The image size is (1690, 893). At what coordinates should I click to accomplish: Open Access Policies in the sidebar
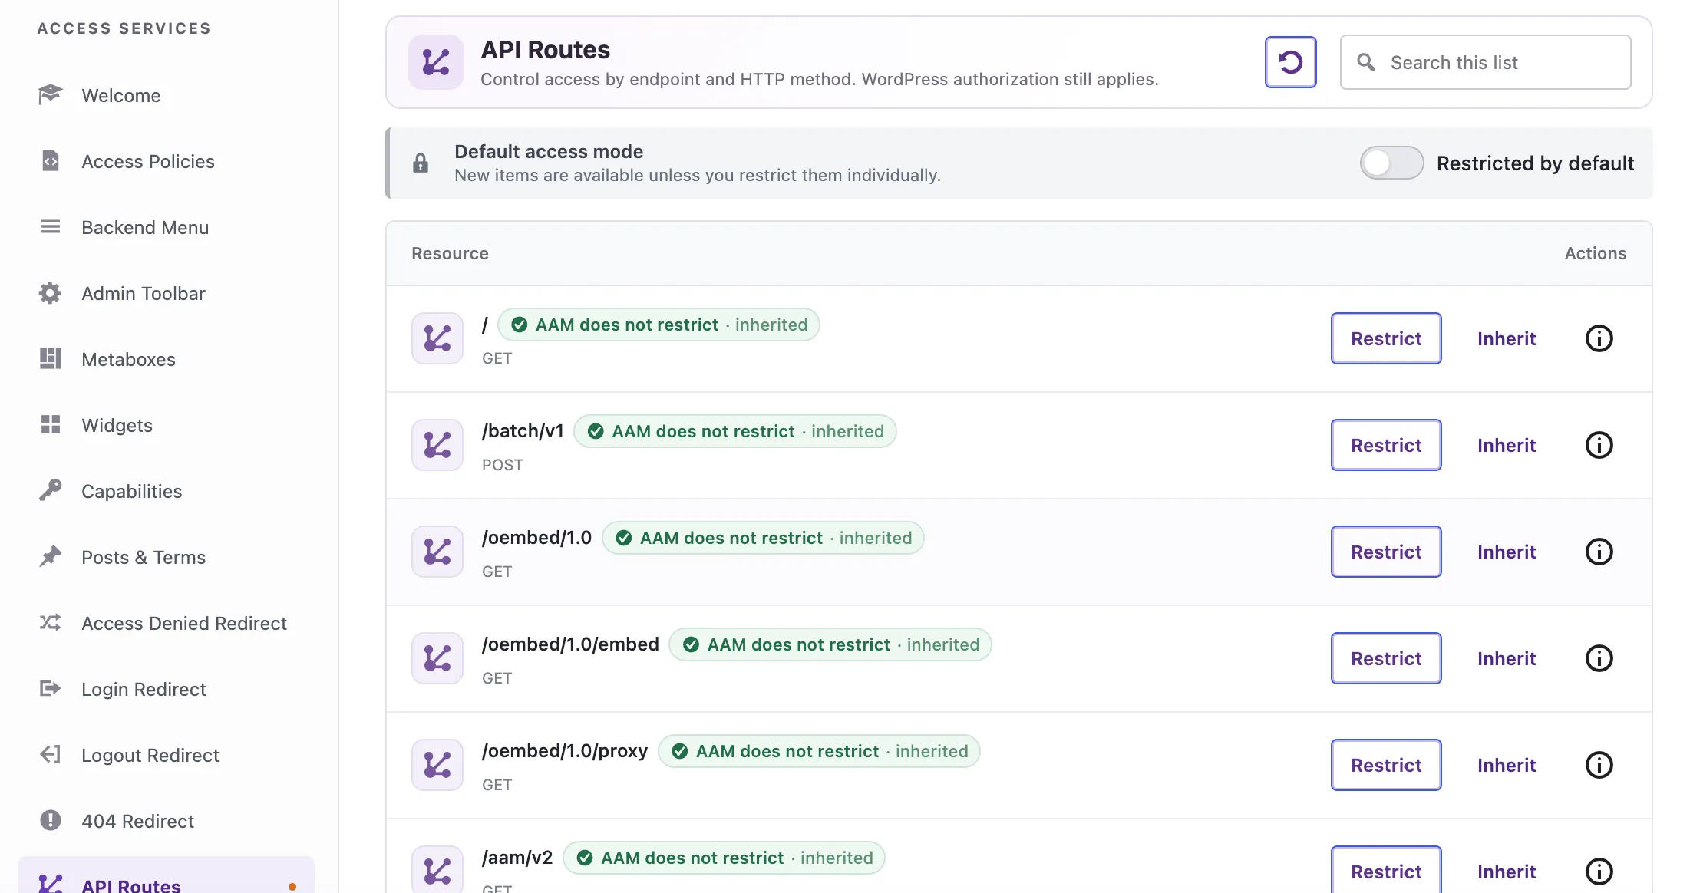pos(166,161)
